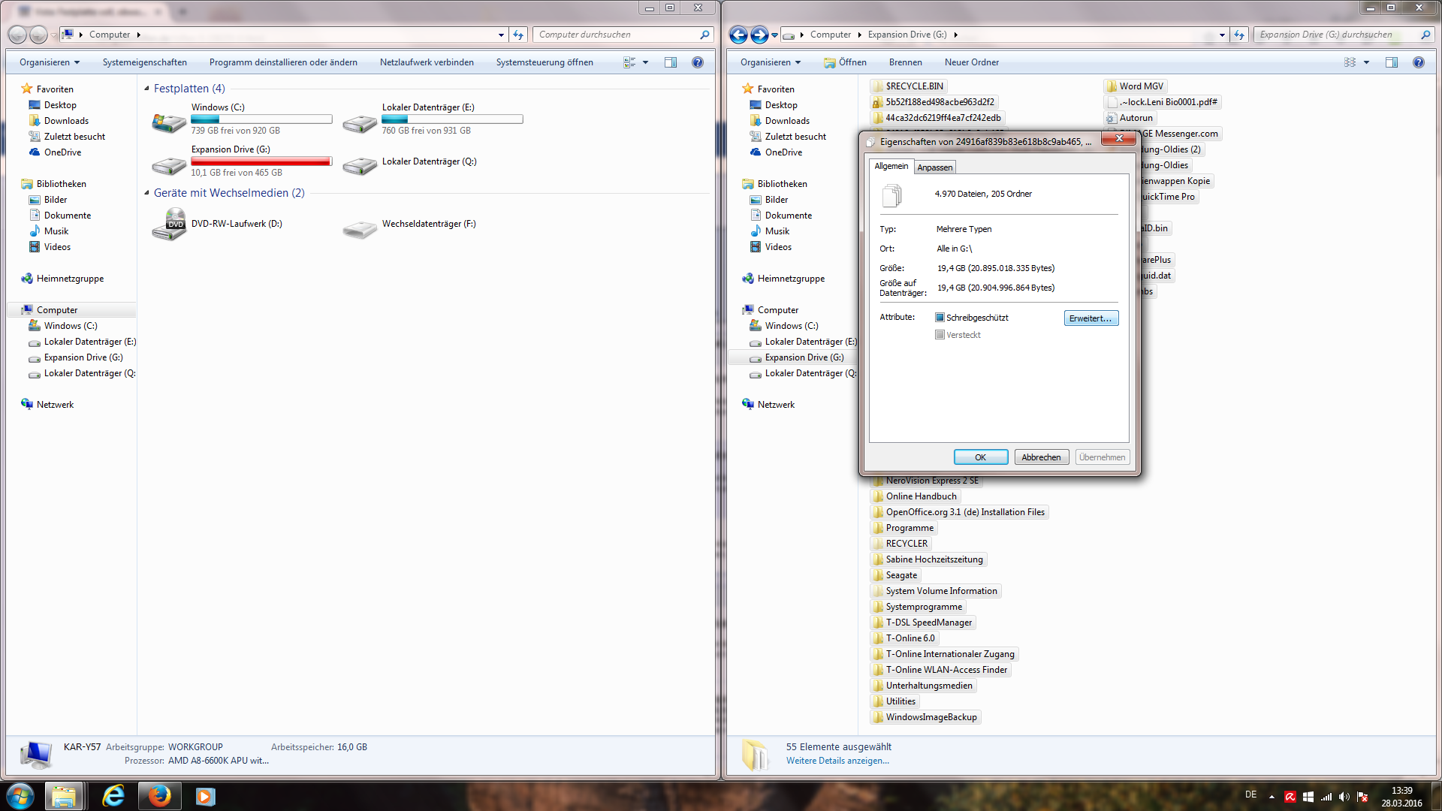This screenshot has height=811, width=1442.
Task: Open Internet Explorer from the taskbar
Action: tap(113, 795)
